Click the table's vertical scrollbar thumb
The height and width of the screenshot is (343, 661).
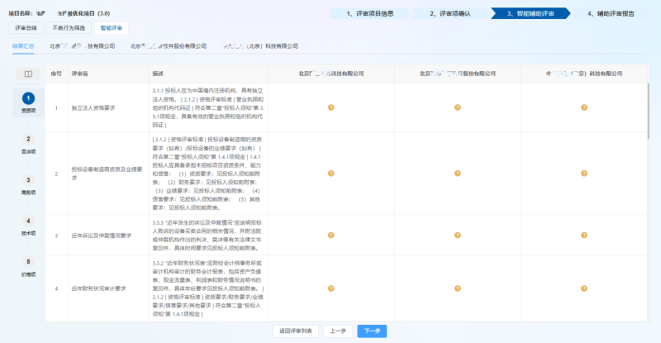click(648, 111)
